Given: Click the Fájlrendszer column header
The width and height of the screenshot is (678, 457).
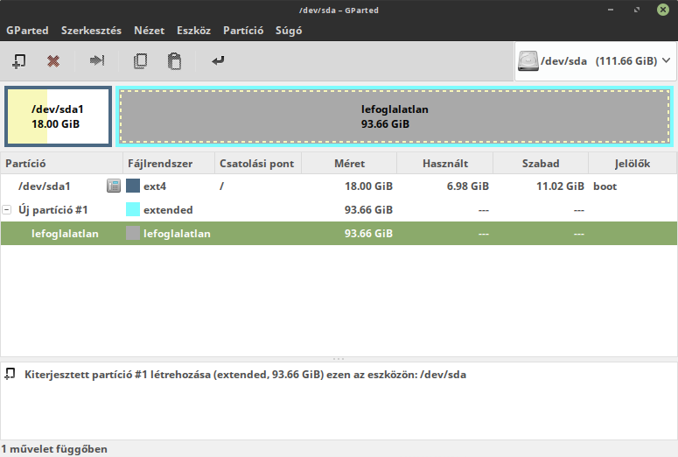Looking at the screenshot, I should point(169,164).
